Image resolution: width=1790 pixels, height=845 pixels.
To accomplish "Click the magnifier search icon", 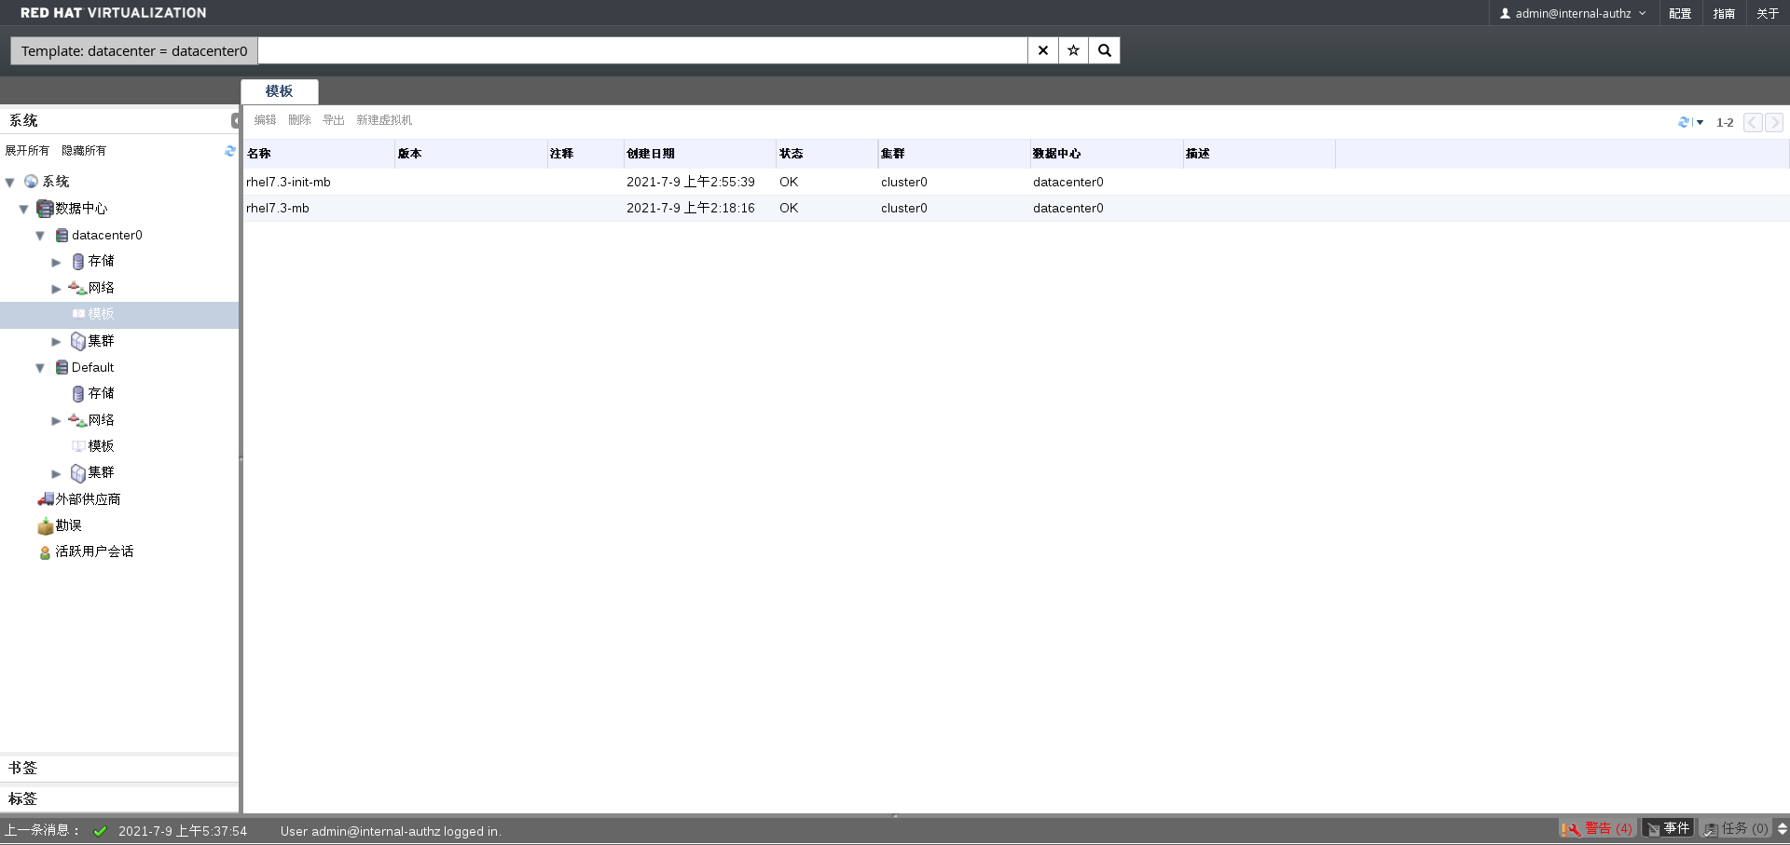I will point(1104,50).
